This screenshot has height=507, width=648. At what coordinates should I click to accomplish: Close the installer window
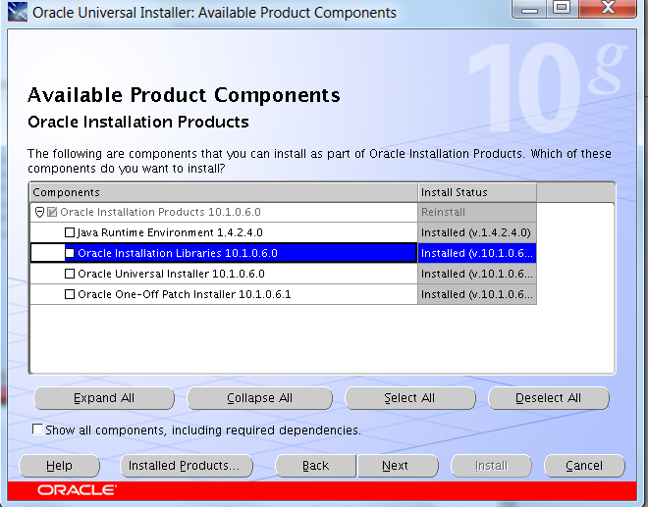point(607,8)
